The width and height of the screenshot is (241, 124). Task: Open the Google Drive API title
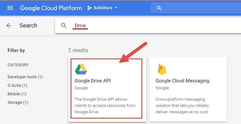pos(93,81)
